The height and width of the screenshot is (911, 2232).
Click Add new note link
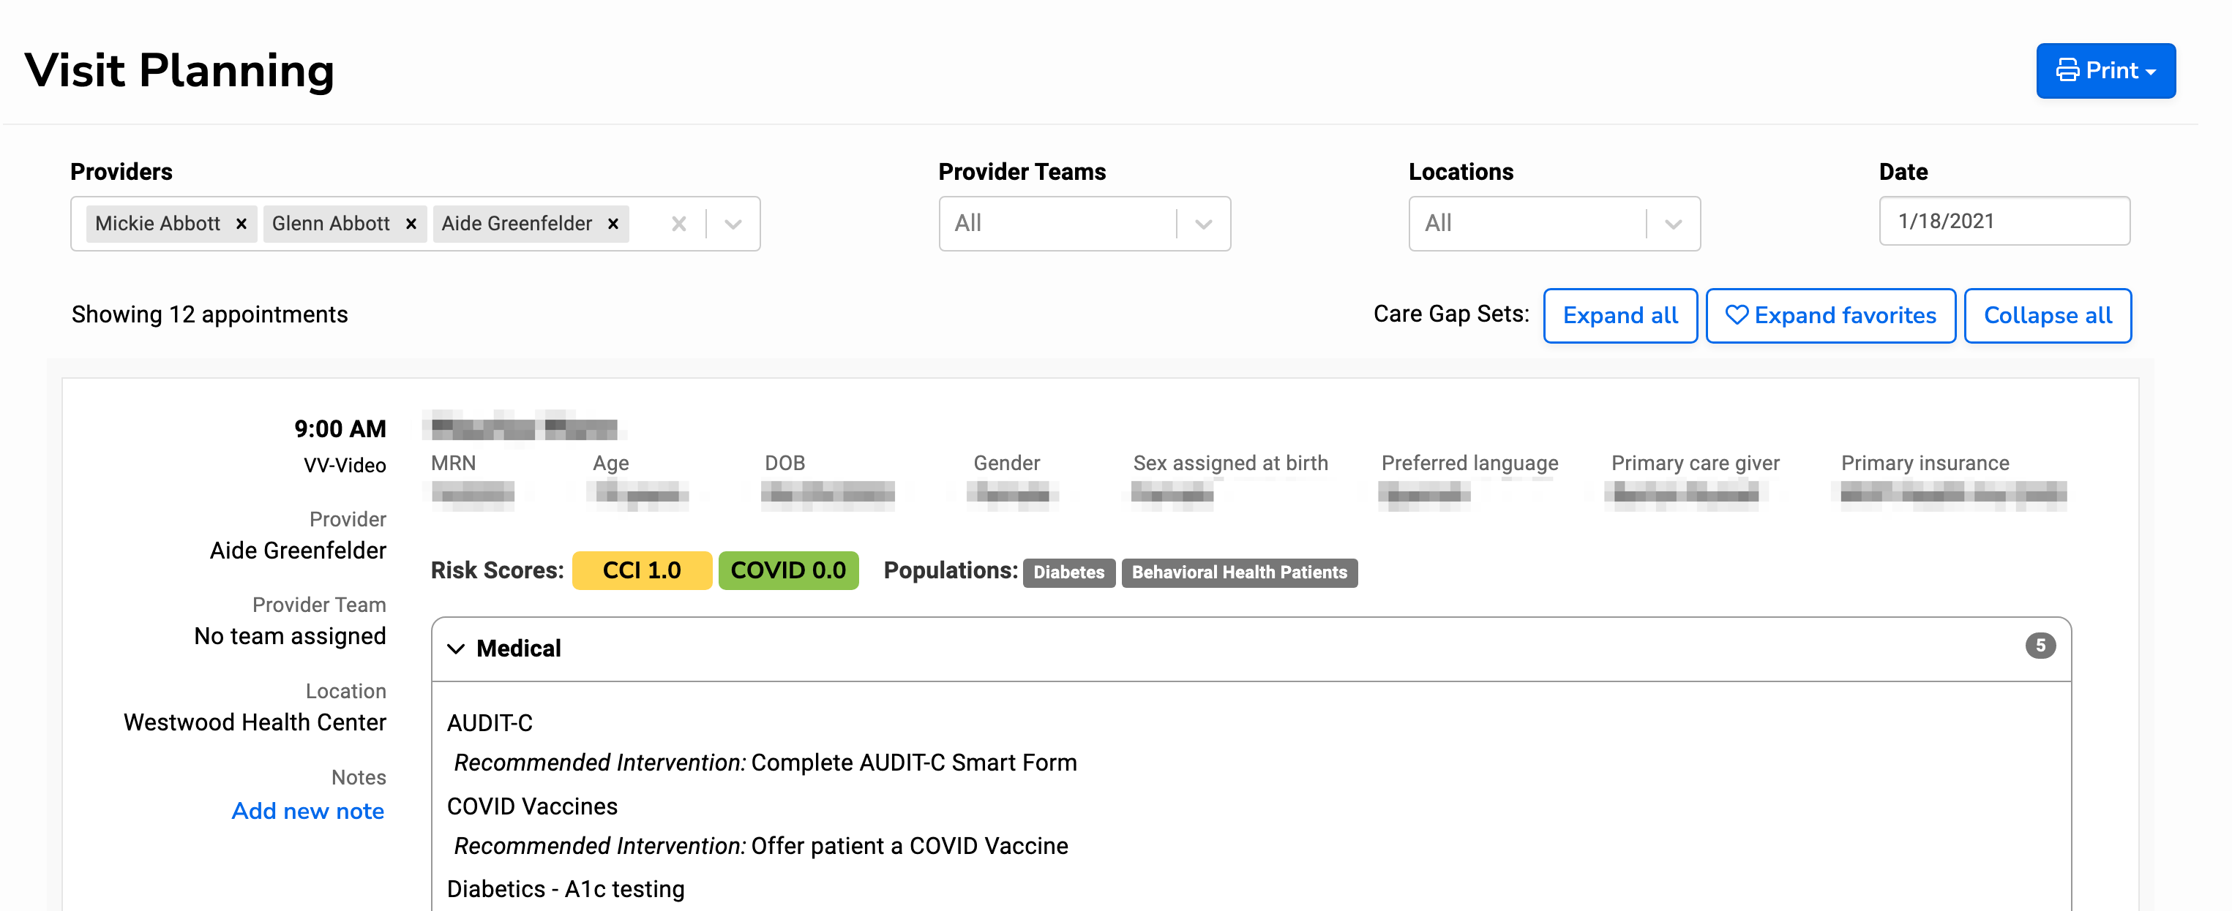tap(307, 811)
